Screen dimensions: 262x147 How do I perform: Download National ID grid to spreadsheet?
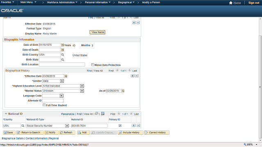103,114
